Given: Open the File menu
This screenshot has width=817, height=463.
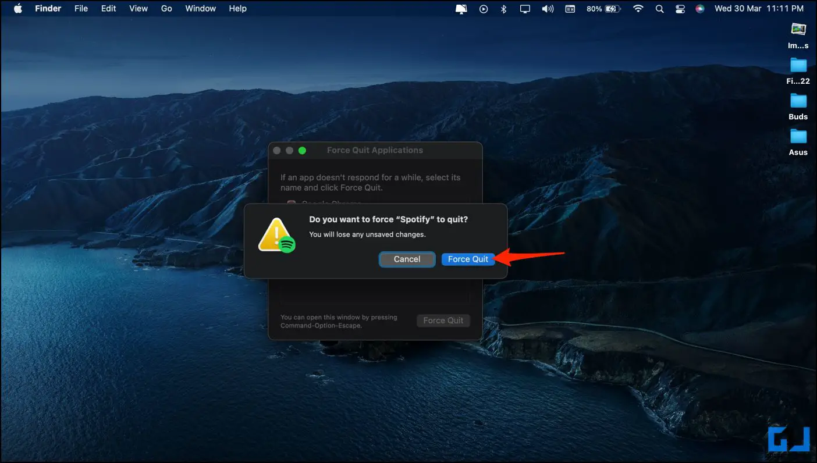Looking at the screenshot, I should click(x=81, y=9).
